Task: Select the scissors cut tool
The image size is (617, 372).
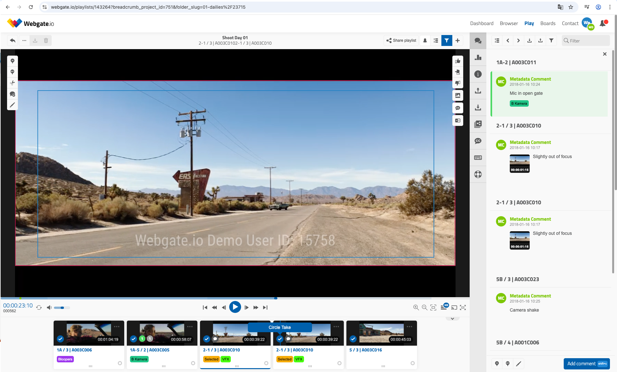Action: [x=12, y=83]
